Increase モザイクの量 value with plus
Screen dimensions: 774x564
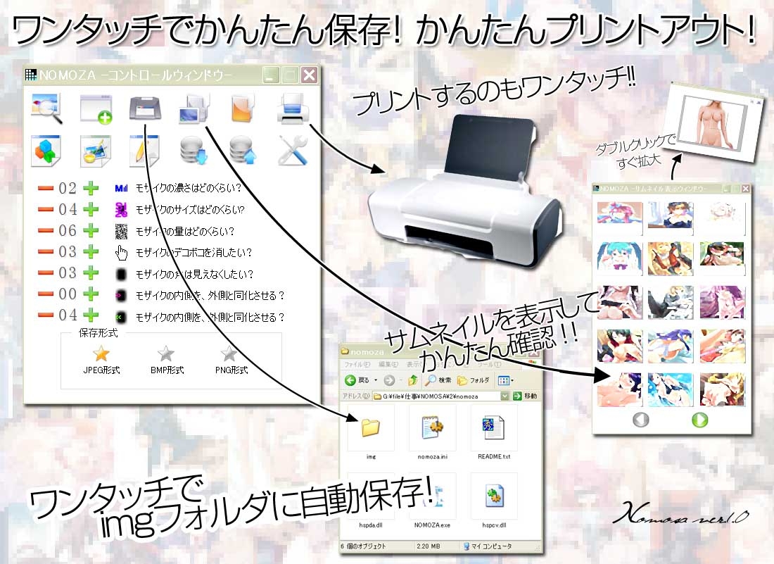tap(90, 231)
